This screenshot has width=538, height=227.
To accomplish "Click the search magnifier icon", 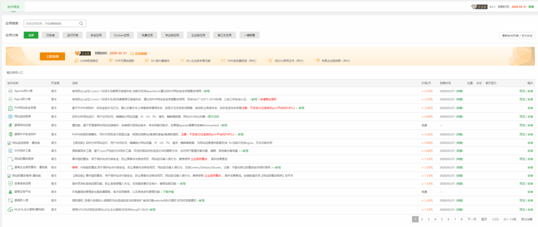I will [82, 24].
